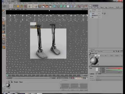Open the File menu in the main menu bar
125x94 pixels.
click(x=4, y=3)
